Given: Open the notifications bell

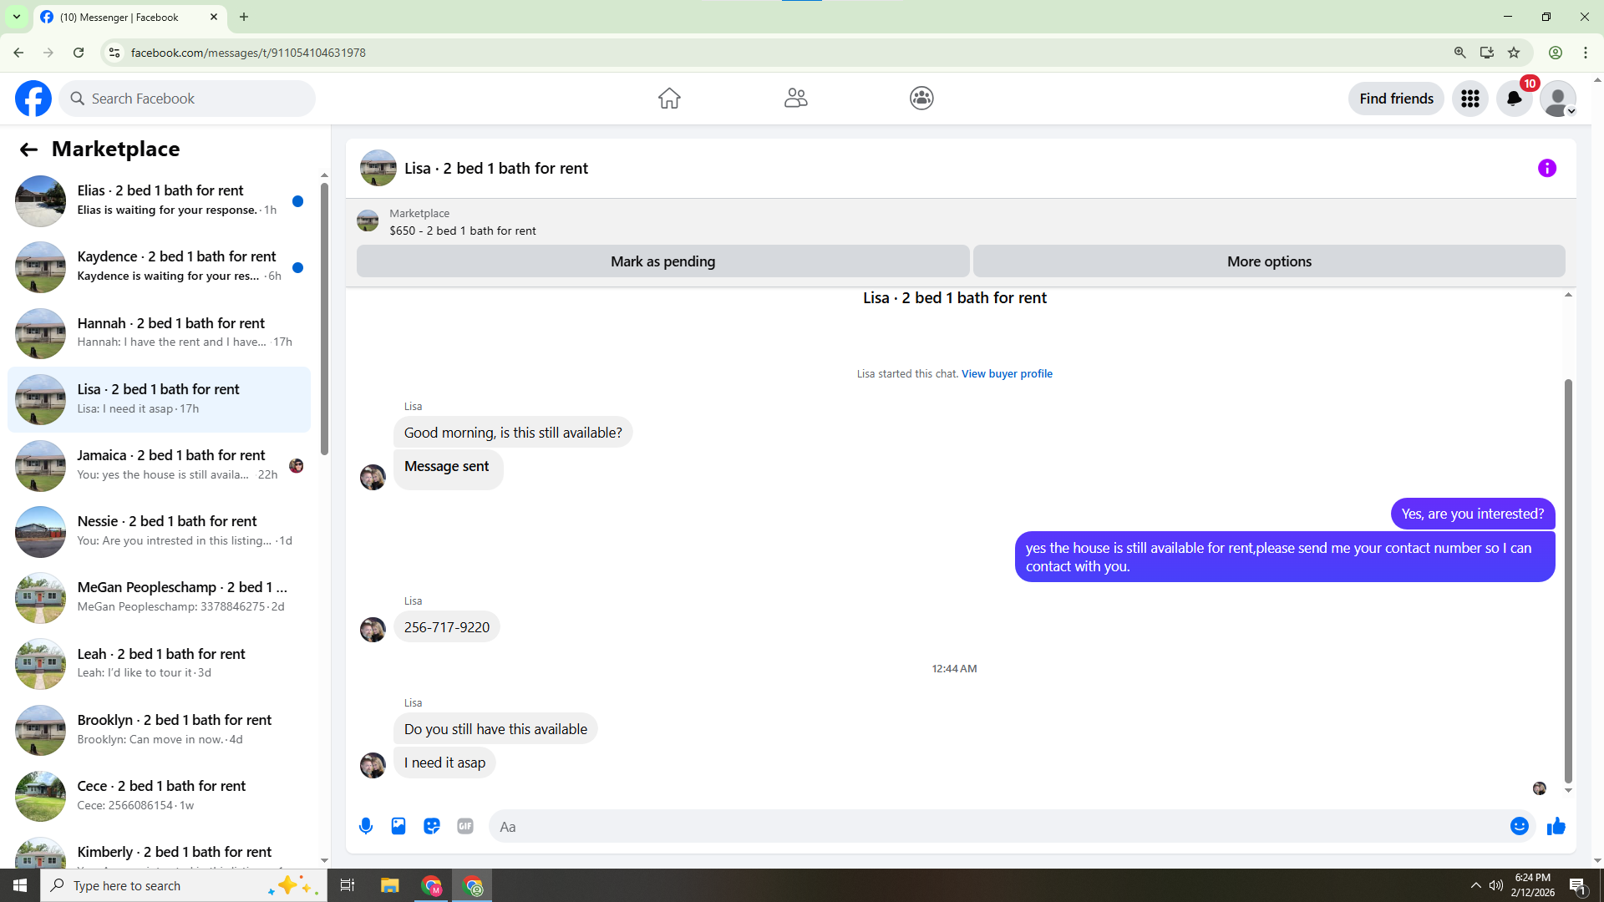Looking at the screenshot, I should [1514, 99].
